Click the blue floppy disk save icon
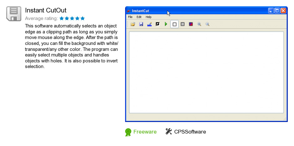 (141, 24)
